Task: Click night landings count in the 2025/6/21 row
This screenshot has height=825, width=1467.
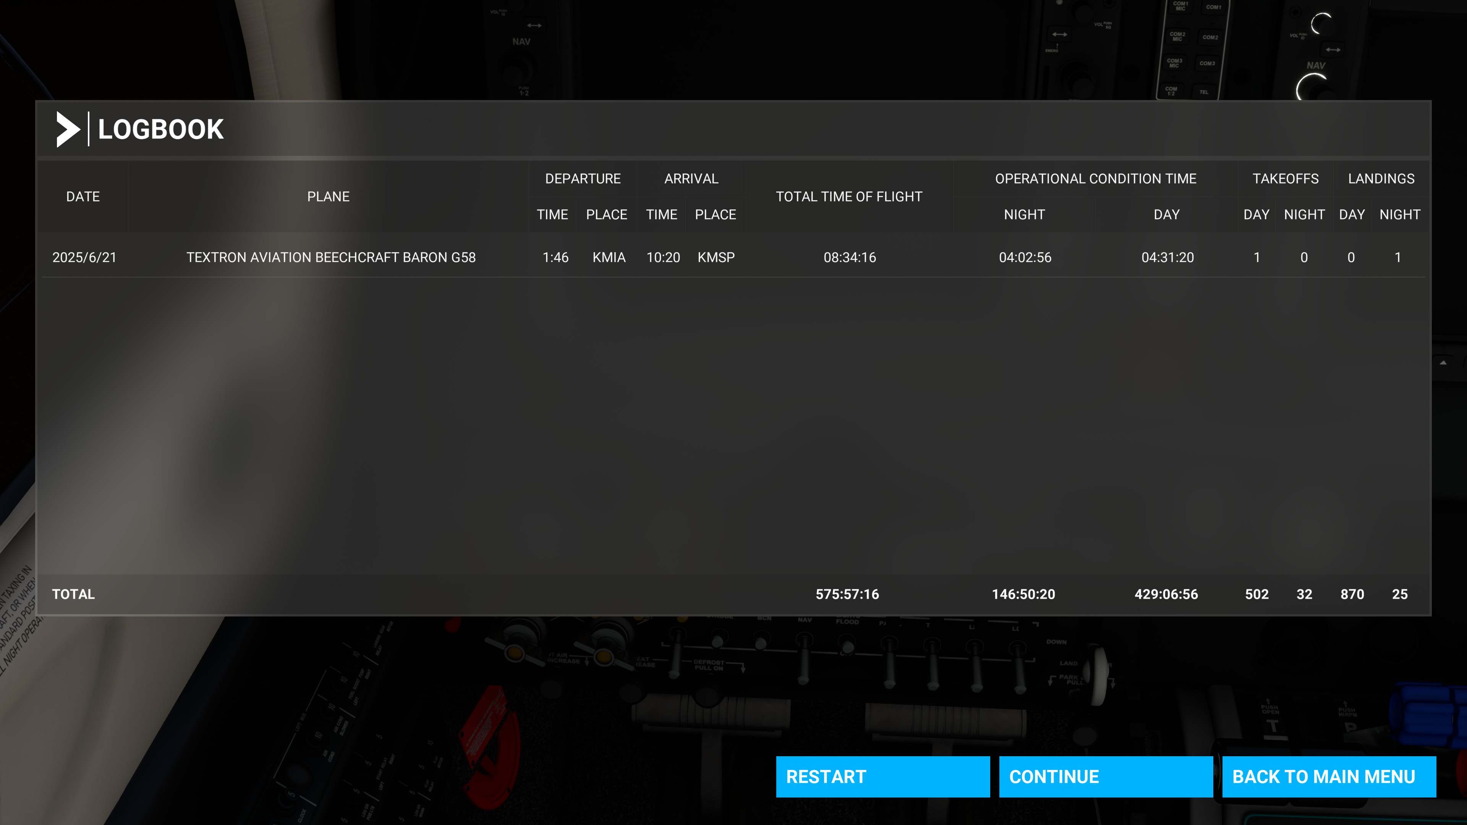Action: (1397, 257)
